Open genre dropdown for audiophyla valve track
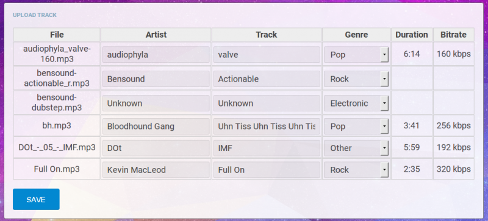Viewport: 488px width, 221px height. (356, 55)
